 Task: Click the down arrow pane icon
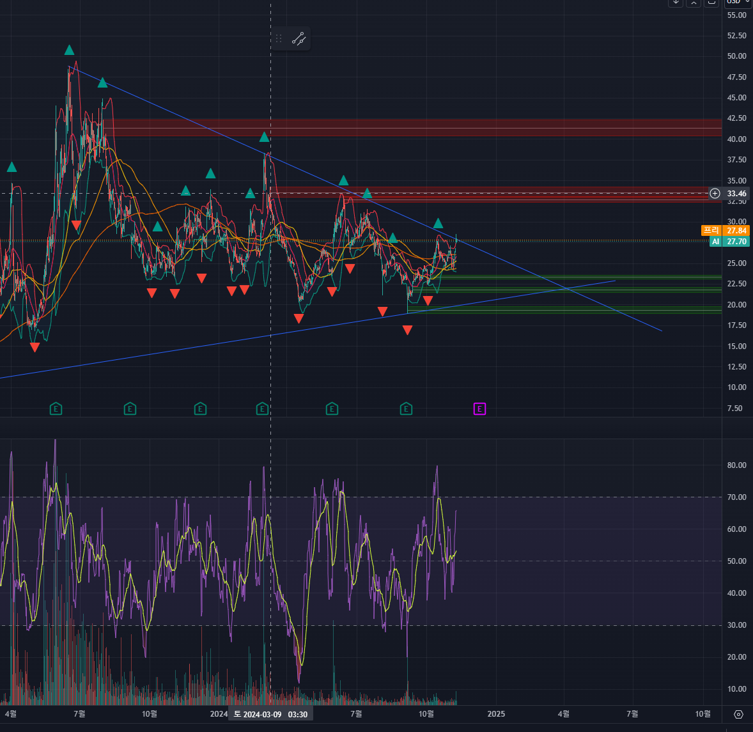tap(676, 3)
